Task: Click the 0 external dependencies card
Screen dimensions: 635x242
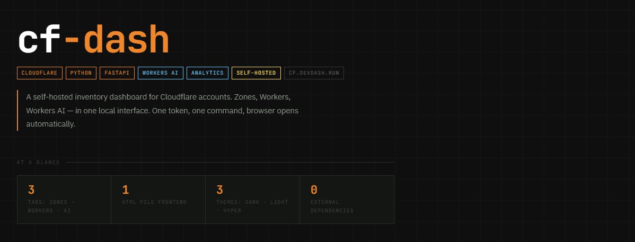Action: [347, 200]
